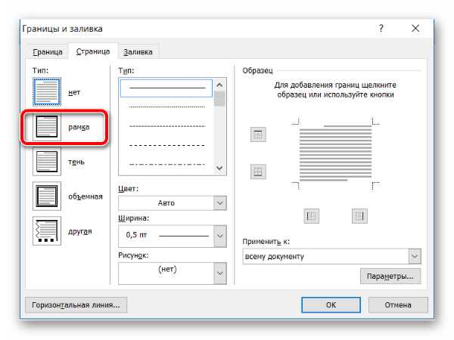
Task: Switch to the Страница tab
Action: pos(93,51)
